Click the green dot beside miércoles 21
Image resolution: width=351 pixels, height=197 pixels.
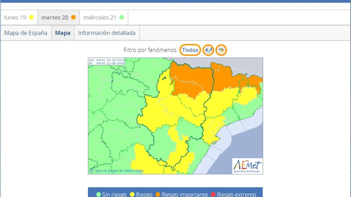point(122,18)
